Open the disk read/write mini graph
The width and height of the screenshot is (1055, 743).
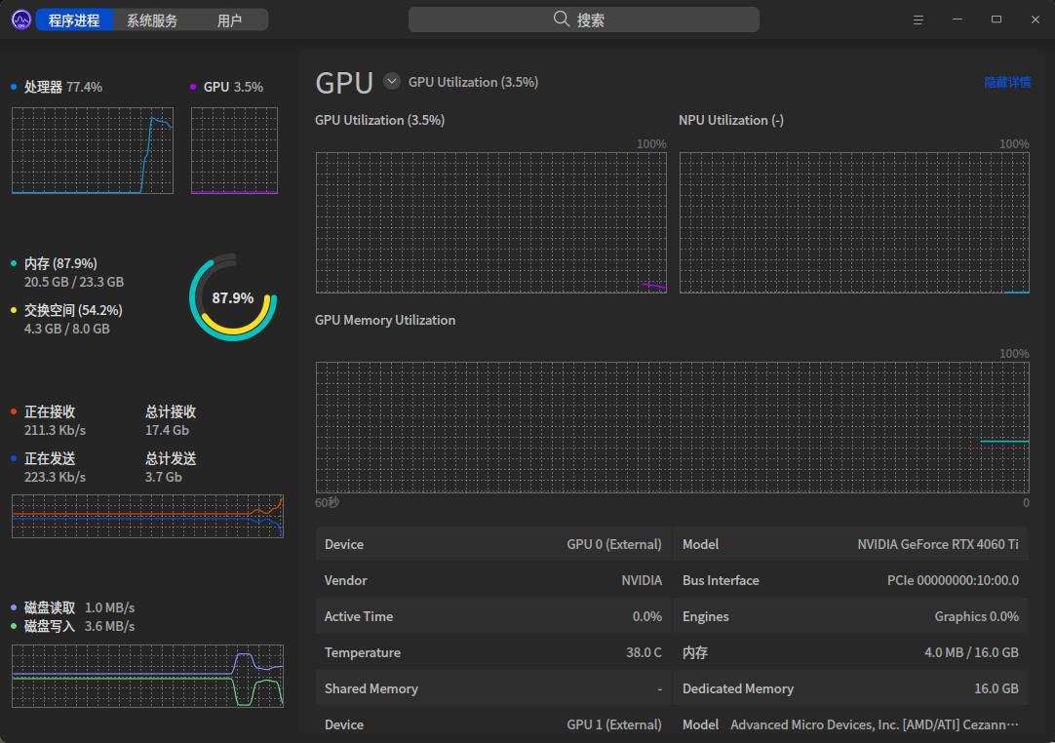[x=147, y=676]
